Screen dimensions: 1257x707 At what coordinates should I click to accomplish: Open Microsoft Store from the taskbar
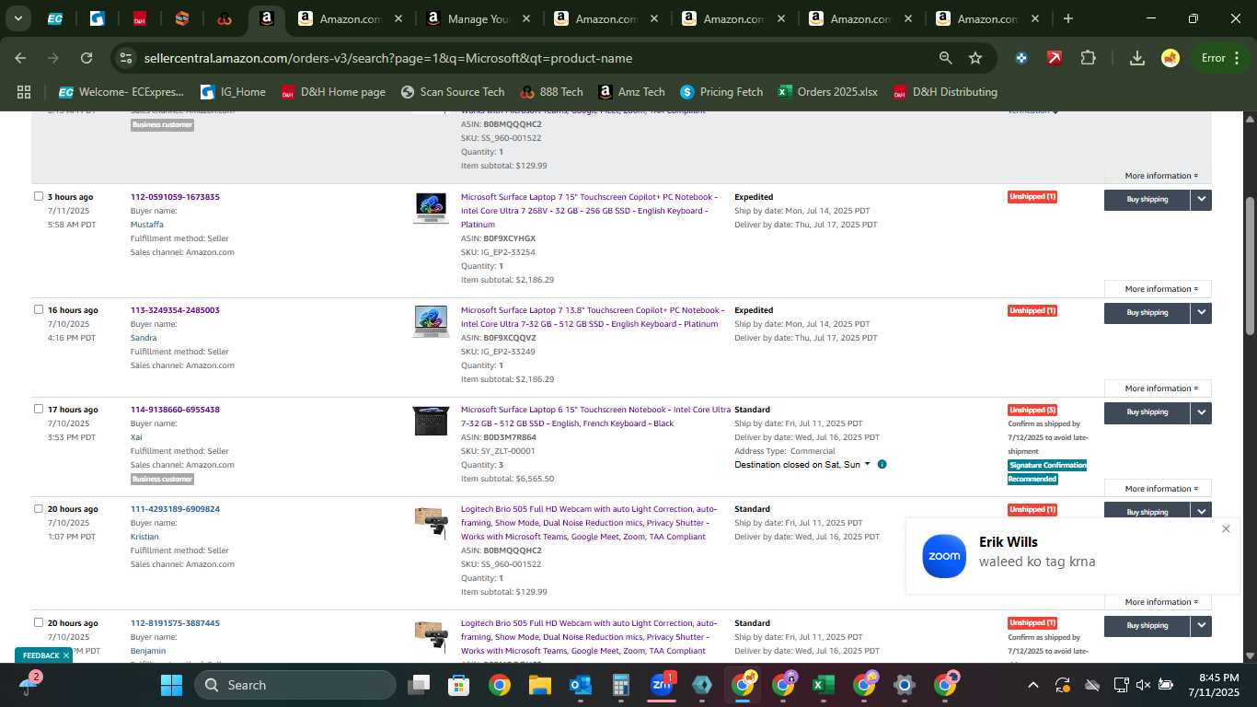click(458, 685)
